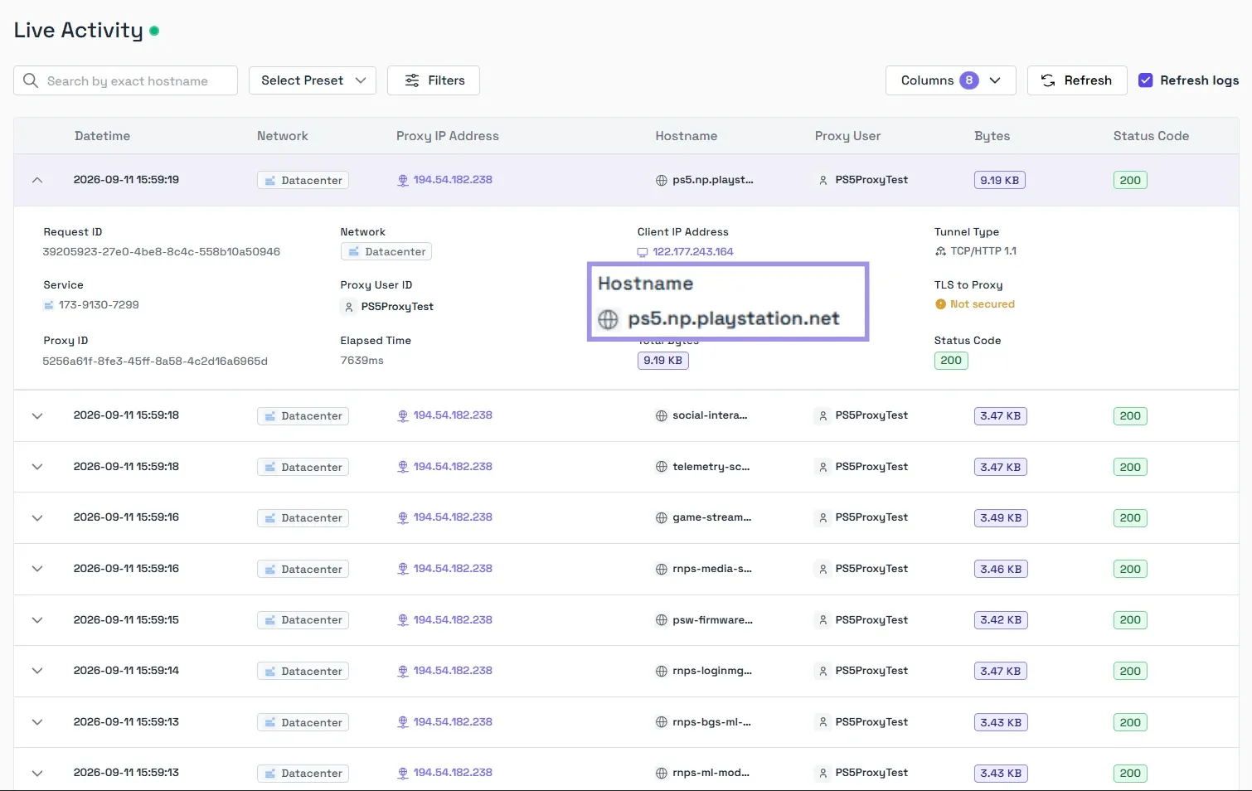The image size is (1252, 791).
Task: Click the tunnel type icon beside TCP/HTTP 1.1
Action: (940, 251)
